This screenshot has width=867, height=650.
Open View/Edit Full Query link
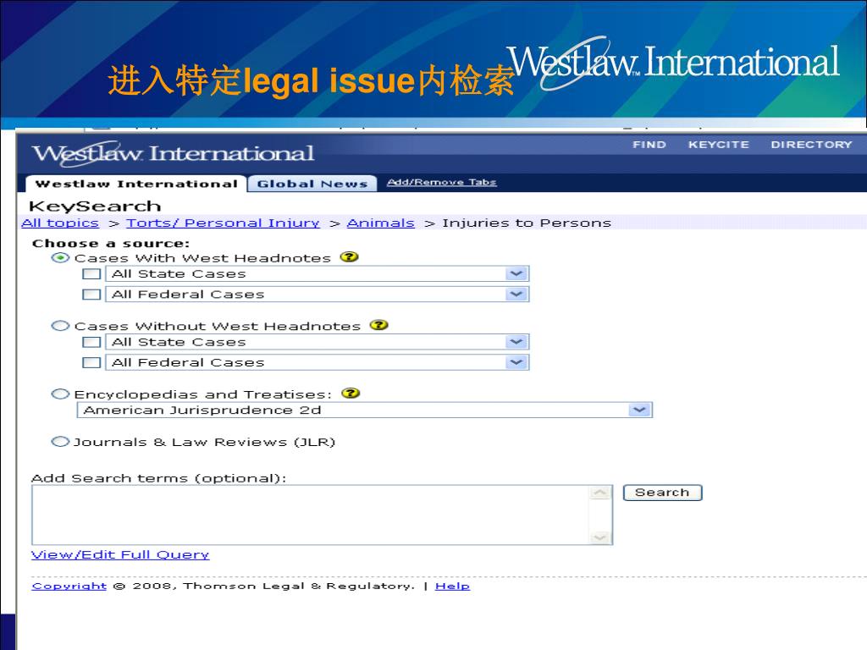(120, 554)
